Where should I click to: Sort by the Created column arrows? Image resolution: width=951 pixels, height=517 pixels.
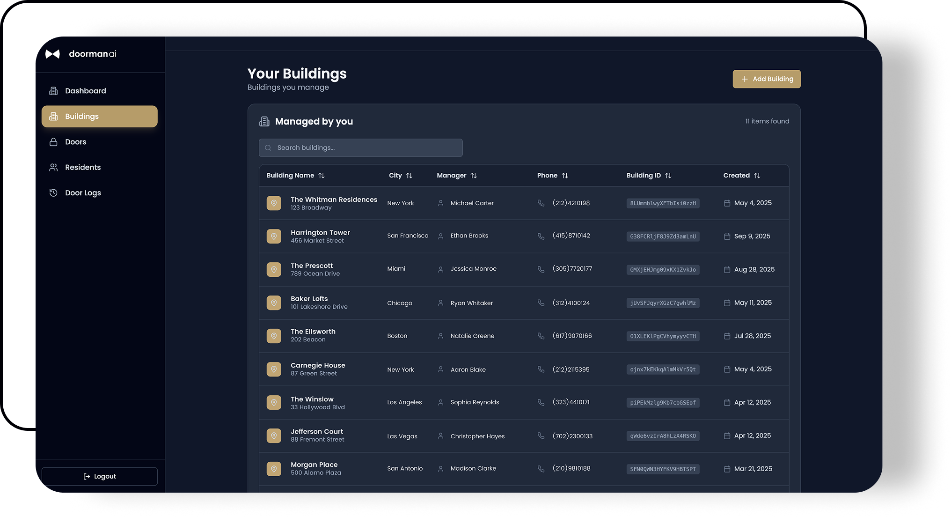[757, 176]
